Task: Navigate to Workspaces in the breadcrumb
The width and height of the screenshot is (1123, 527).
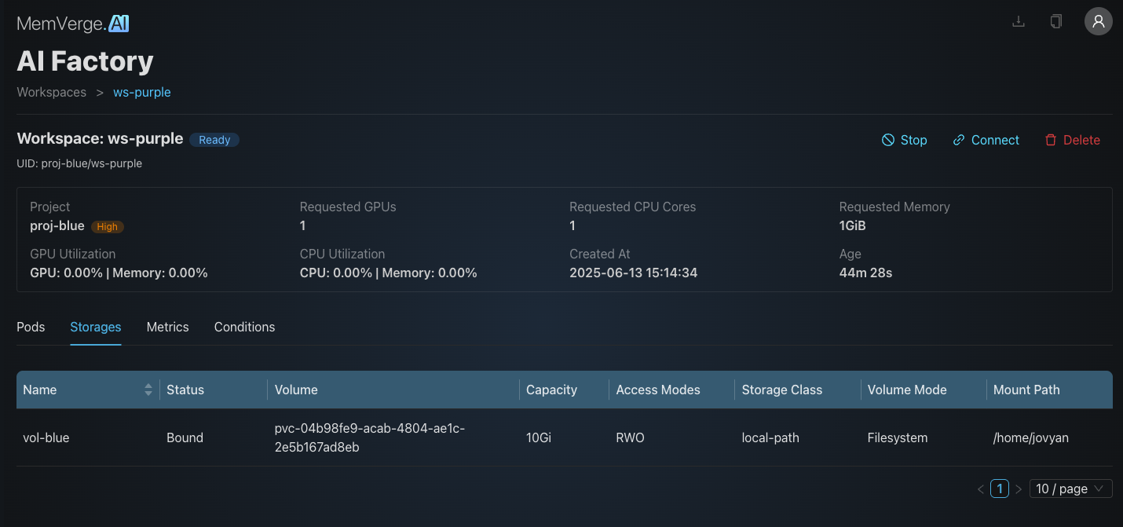Action: (x=52, y=92)
